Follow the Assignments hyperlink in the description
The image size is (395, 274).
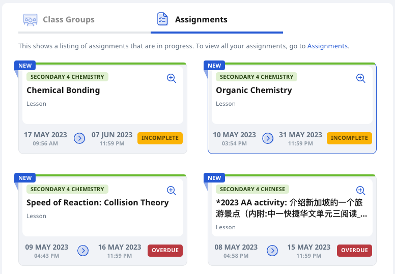point(327,46)
